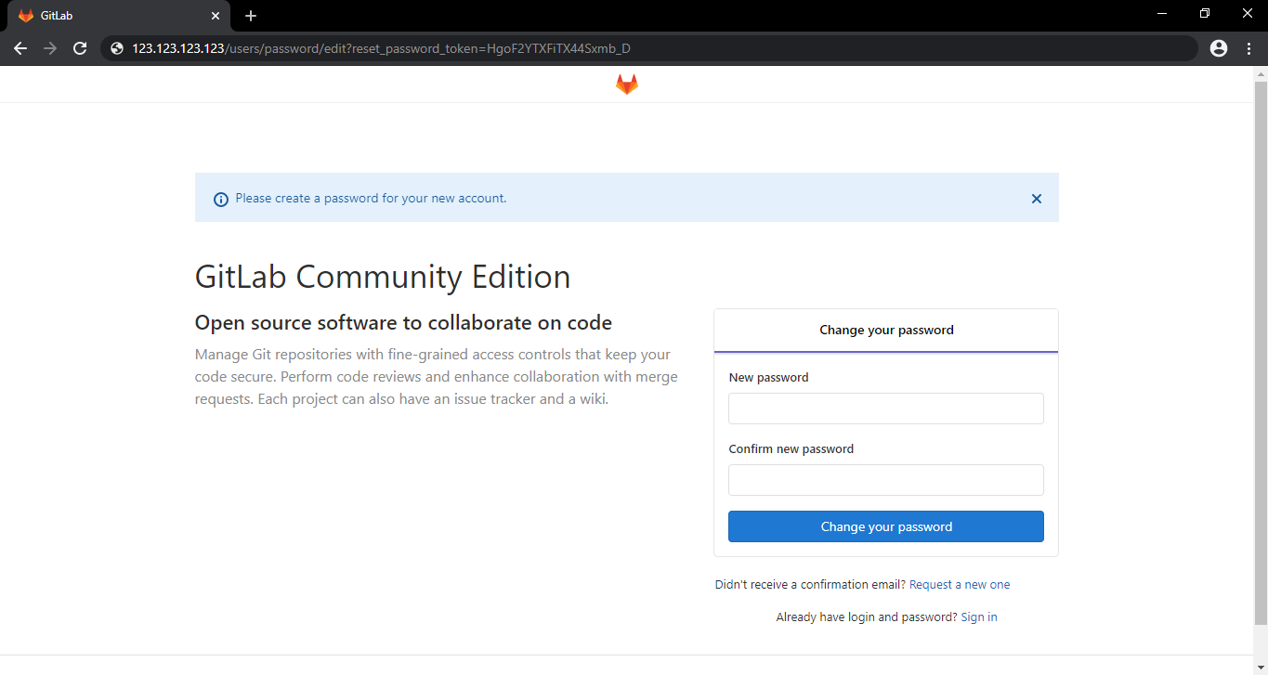Focus the New password field
This screenshot has height=675, width=1268.
(886, 409)
